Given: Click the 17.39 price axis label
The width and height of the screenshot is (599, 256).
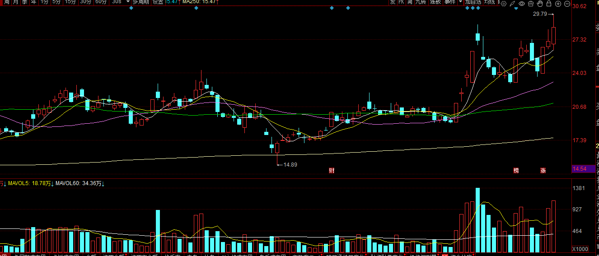Looking at the screenshot, I should pos(579,140).
